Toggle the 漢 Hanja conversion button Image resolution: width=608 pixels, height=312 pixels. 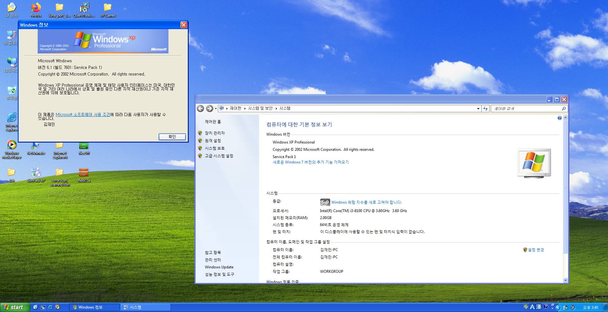tap(539, 307)
